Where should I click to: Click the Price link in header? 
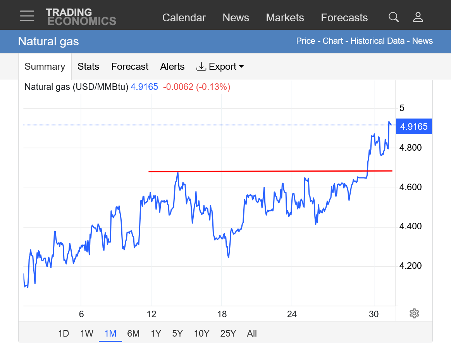(306, 41)
